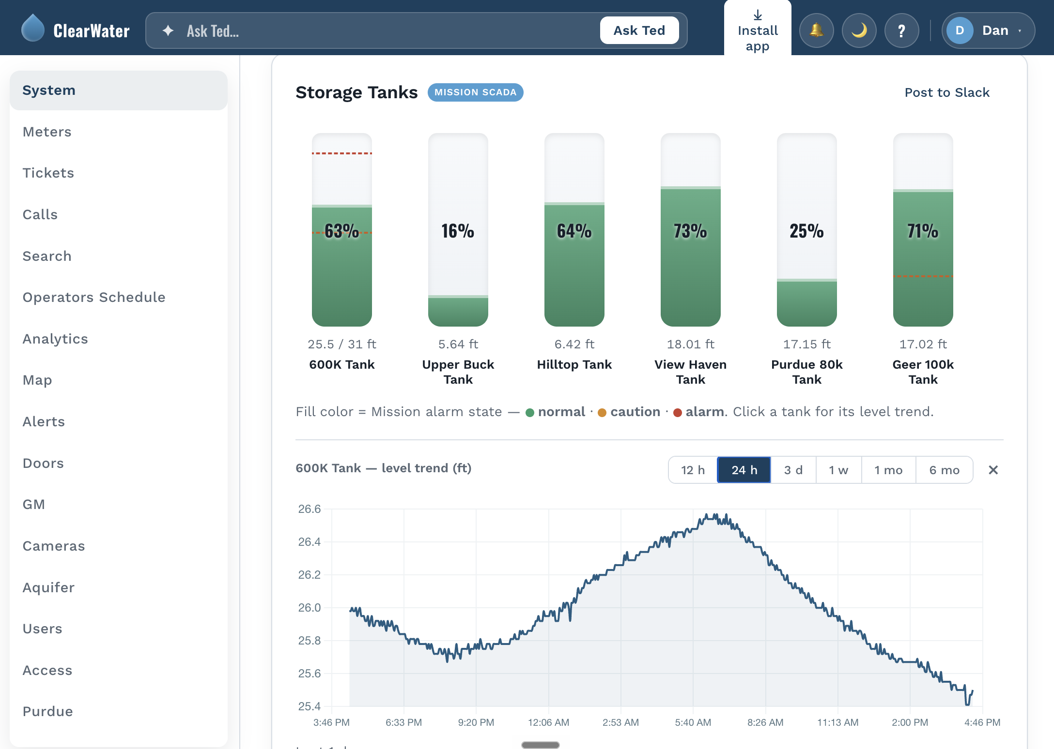Open notifications bell
The height and width of the screenshot is (749, 1054).
point(817,30)
